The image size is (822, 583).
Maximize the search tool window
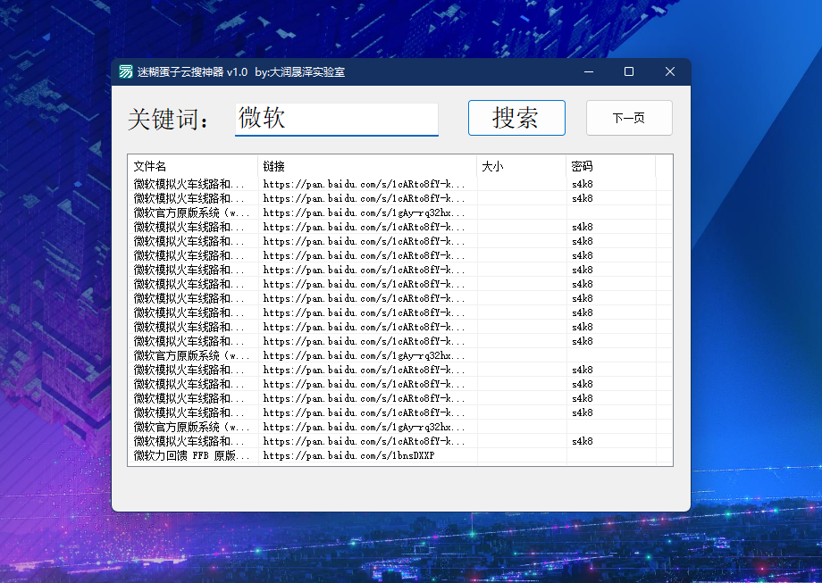[629, 71]
